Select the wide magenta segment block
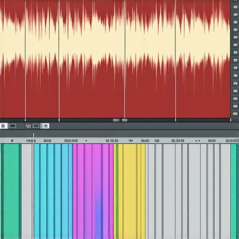Screen dimensions: 239x239 (93, 191)
